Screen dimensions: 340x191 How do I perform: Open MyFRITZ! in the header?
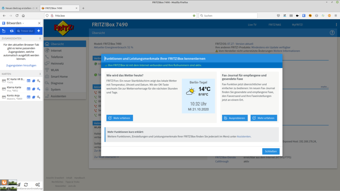point(297,25)
